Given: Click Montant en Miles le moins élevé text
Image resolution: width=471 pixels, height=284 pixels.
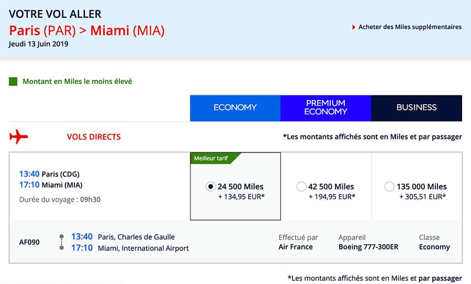Looking at the screenshot, I should (77, 82).
